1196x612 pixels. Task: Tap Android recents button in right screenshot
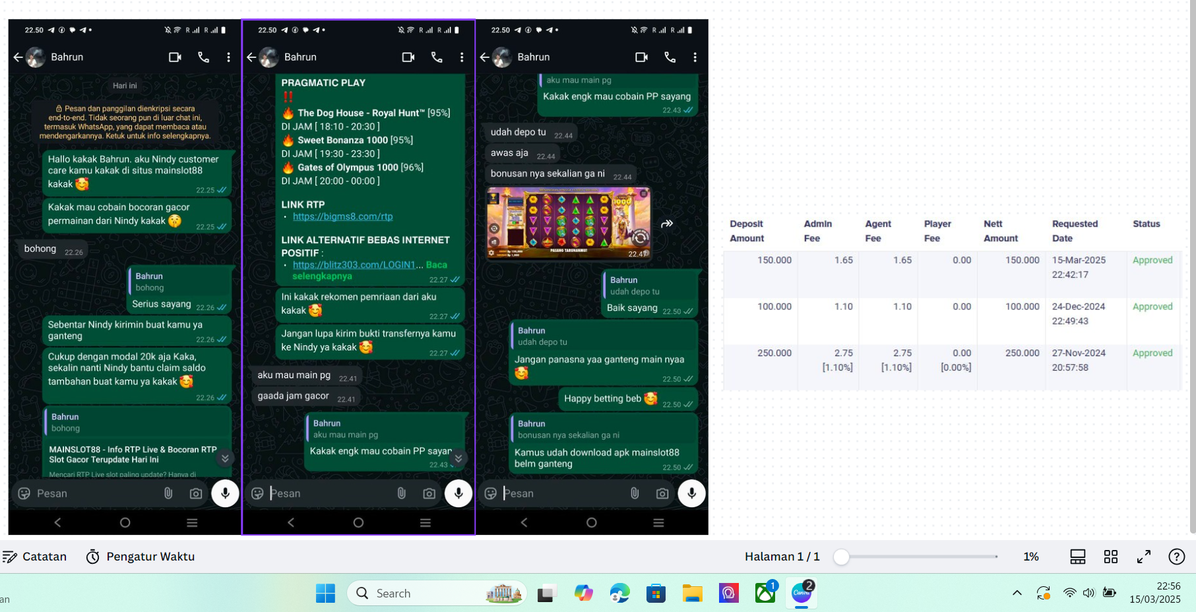click(658, 522)
